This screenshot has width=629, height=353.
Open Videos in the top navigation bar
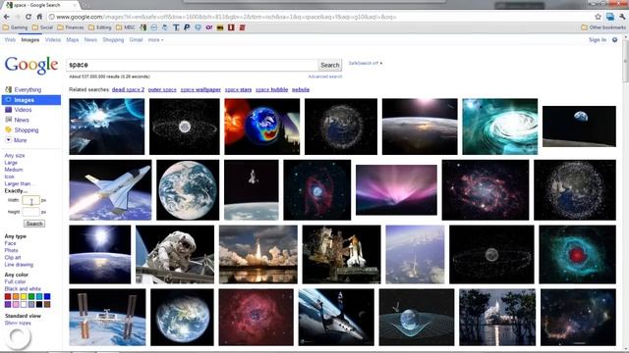[53, 39]
